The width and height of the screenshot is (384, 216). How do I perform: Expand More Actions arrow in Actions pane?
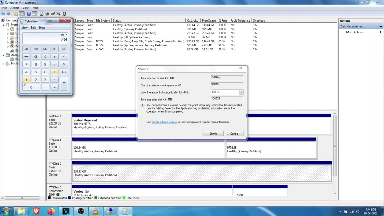381,32
